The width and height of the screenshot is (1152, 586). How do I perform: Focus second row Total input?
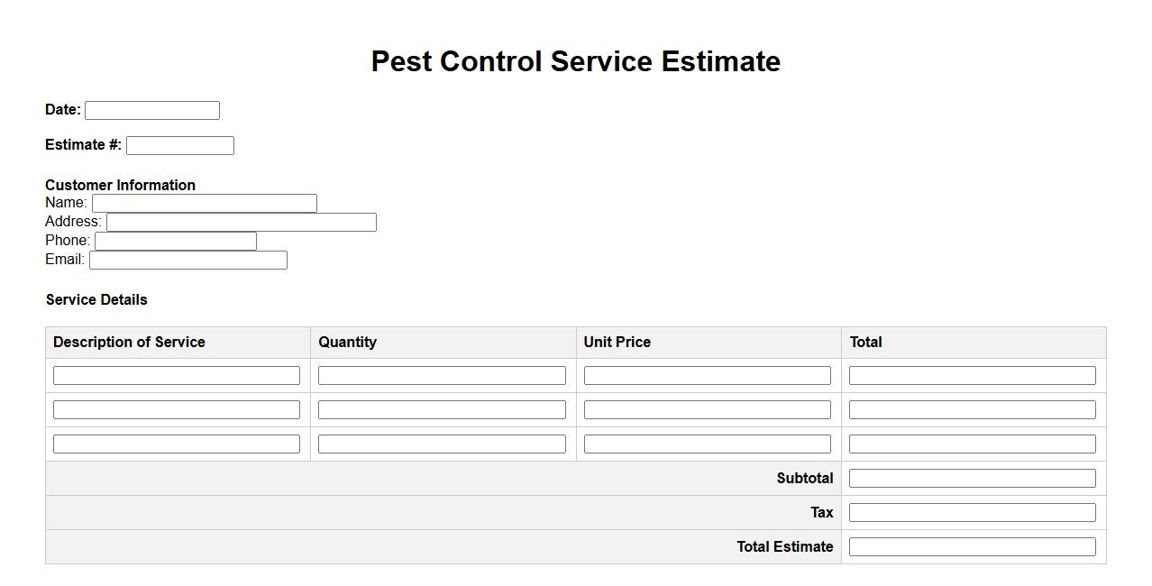[973, 409]
